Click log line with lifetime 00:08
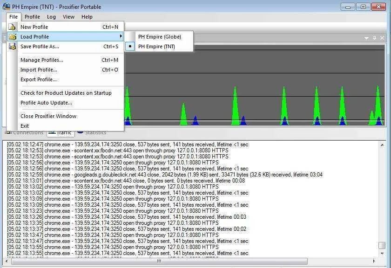Viewport: 391px width, 268px height. [x=126, y=181]
